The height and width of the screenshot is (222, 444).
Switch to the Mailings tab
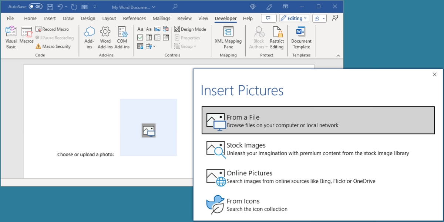(161, 18)
